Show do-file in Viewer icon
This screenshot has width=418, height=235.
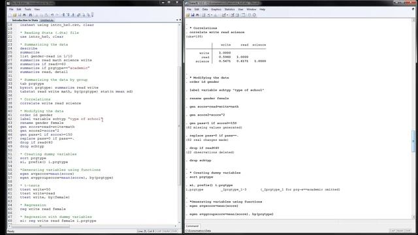[x=79, y=15]
